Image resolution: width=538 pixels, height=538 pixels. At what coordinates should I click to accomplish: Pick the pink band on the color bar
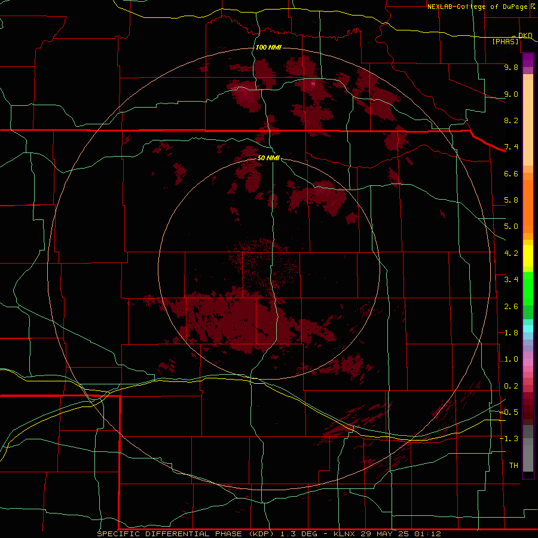coord(528,362)
